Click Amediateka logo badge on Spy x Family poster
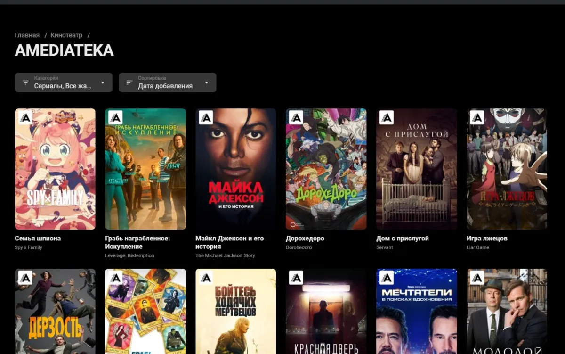565x354 pixels. click(x=25, y=117)
